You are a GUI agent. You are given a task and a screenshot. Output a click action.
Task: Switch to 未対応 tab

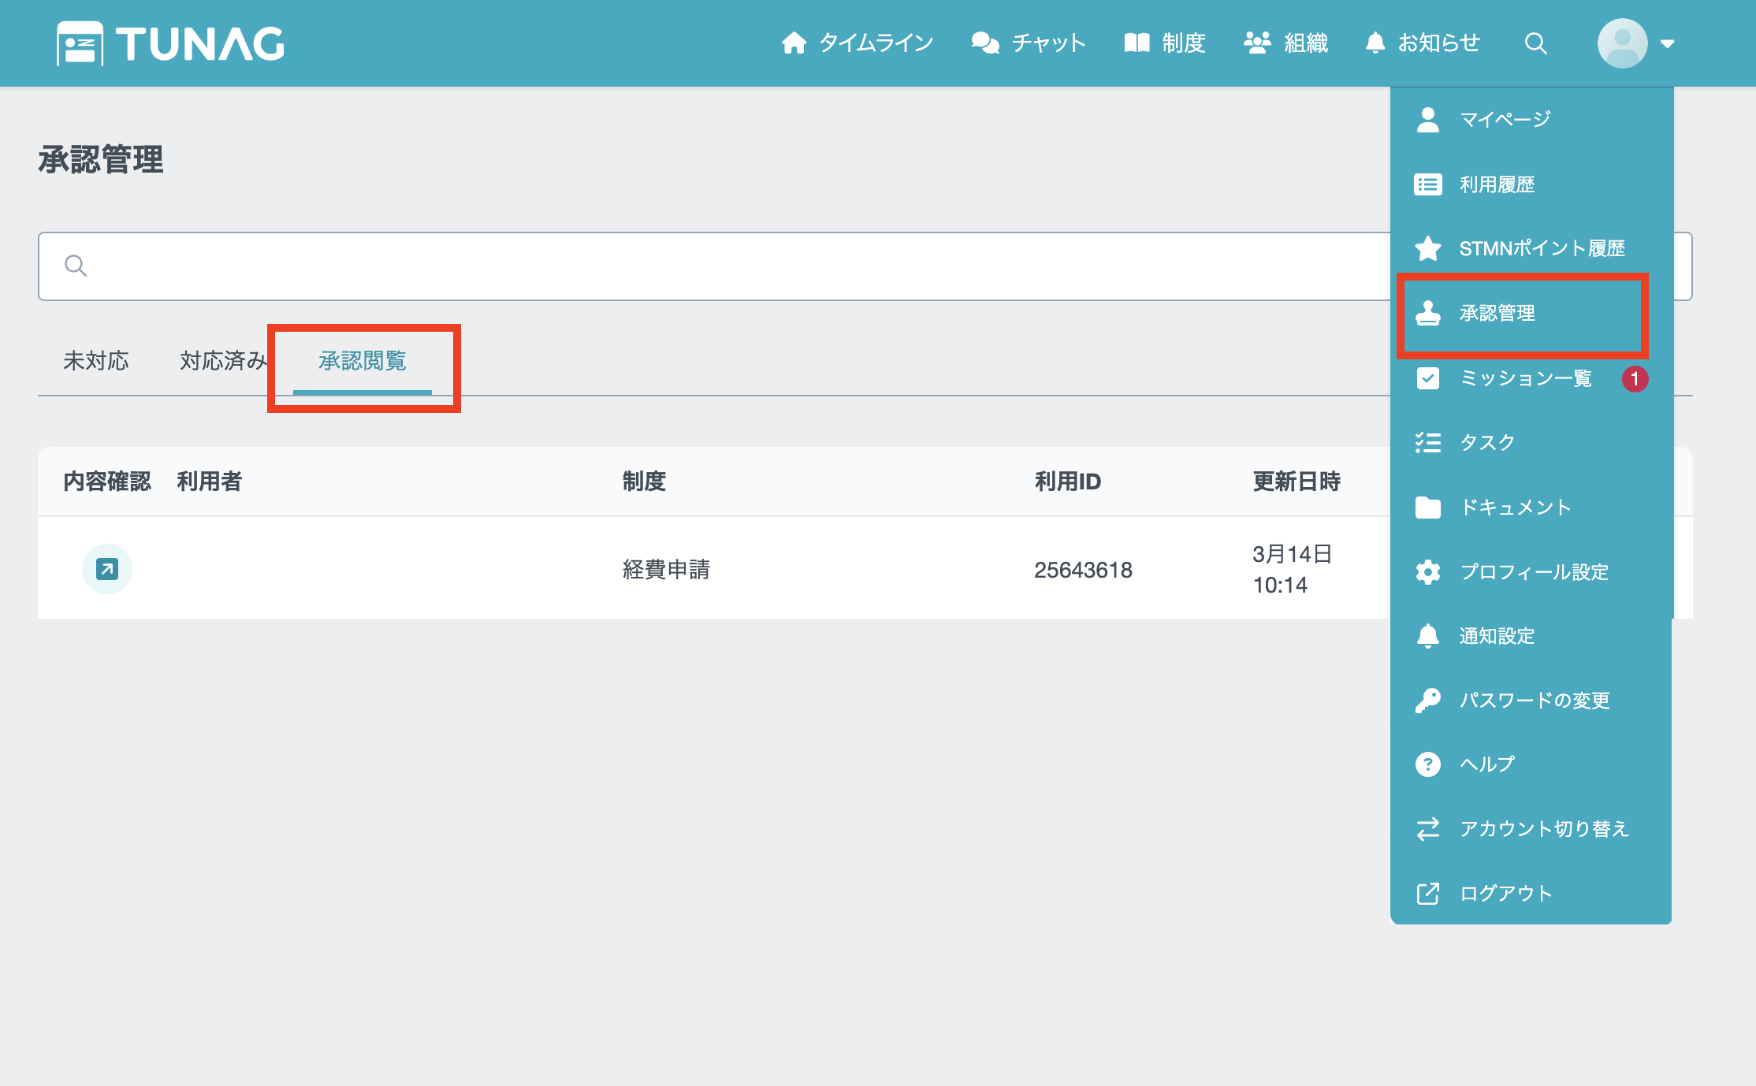pos(95,361)
